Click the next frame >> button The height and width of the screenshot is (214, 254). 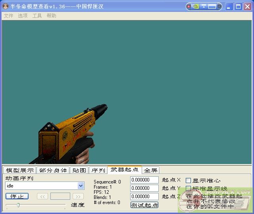[x=78, y=196]
